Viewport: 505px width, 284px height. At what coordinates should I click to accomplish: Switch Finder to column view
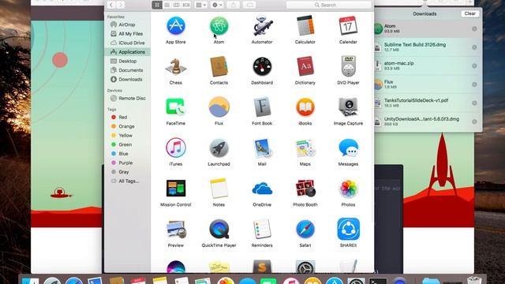coord(177,5)
